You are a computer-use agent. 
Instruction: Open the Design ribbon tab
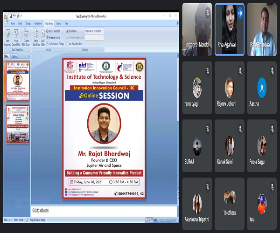[28, 23]
